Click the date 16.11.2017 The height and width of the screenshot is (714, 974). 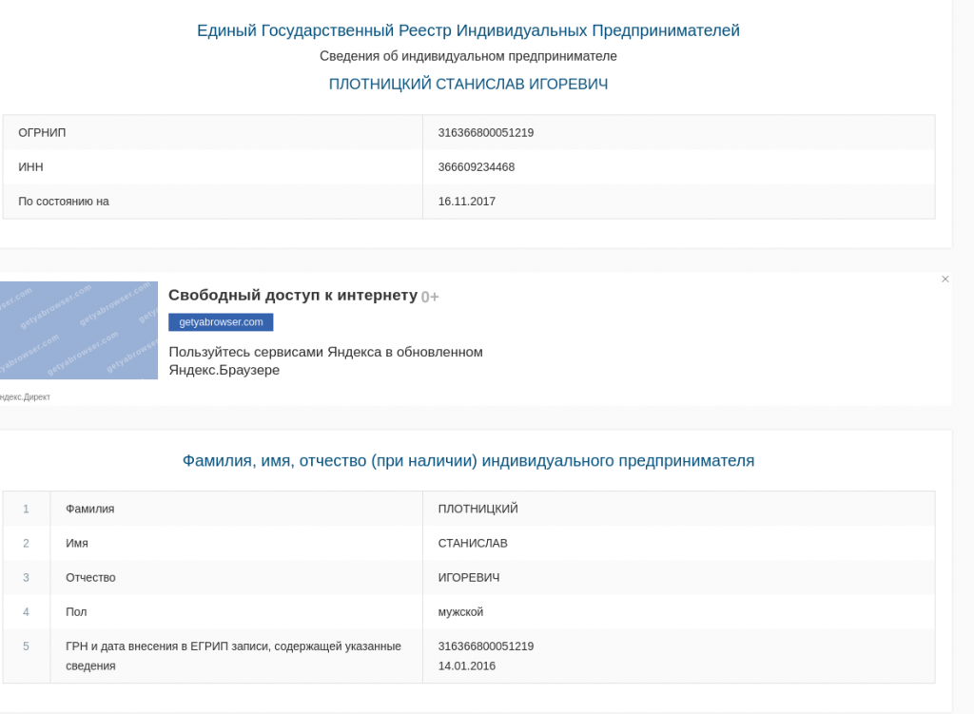tap(467, 202)
